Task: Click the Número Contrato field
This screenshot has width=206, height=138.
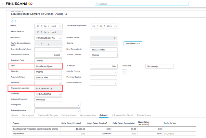Action: pyautogui.click(x=103, y=55)
